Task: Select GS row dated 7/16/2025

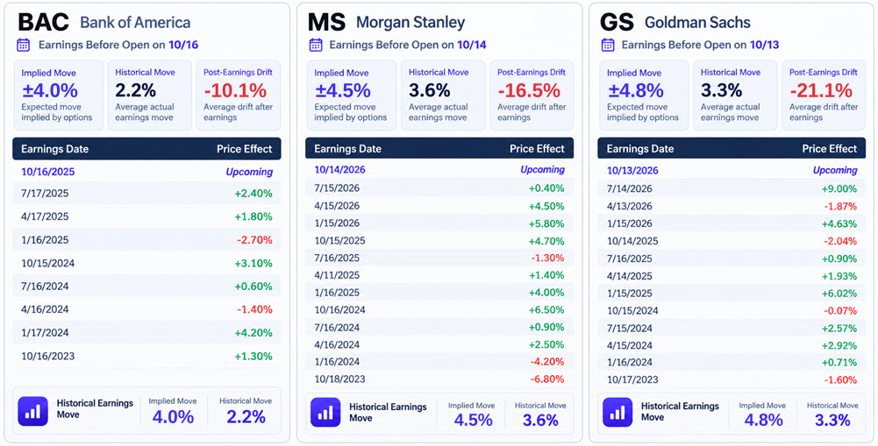Action: (732, 258)
